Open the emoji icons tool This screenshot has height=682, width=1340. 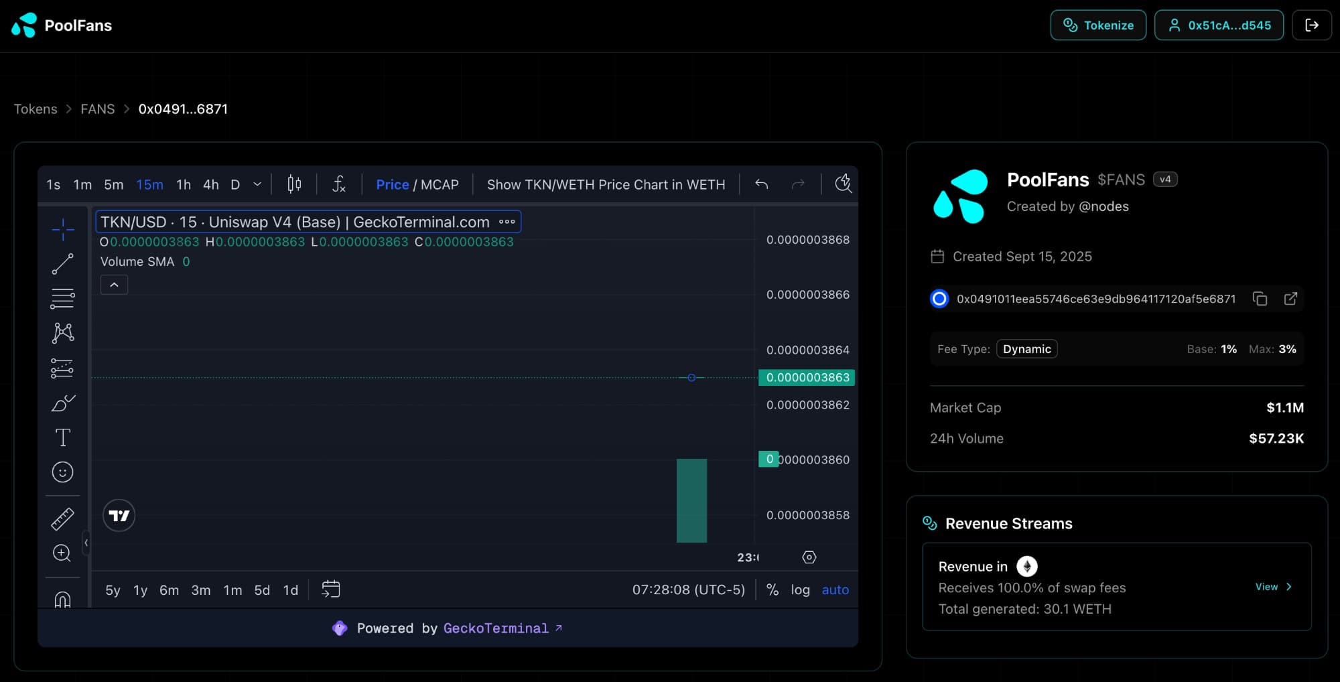pyautogui.click(x=62, y=472)
